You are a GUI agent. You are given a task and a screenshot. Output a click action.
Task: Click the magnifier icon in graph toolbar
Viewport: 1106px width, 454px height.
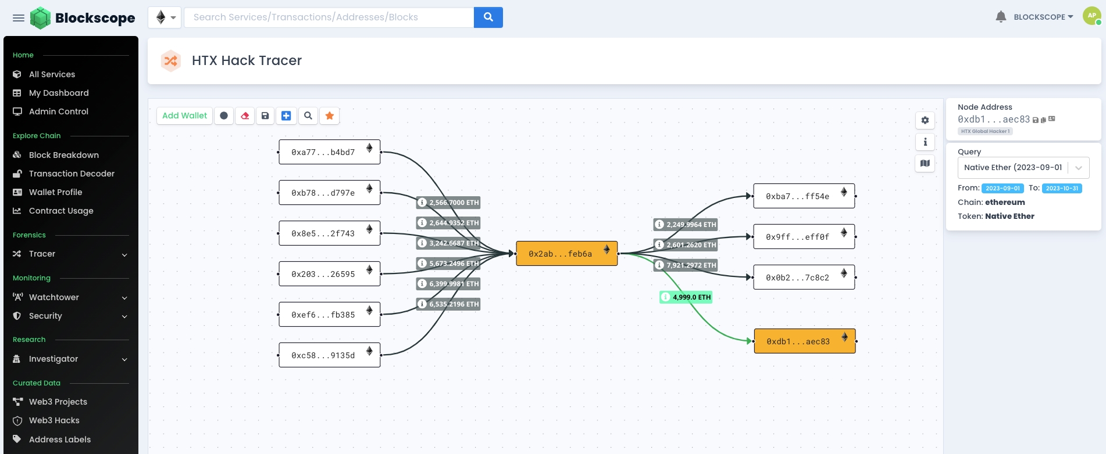[x=308, y=116]
